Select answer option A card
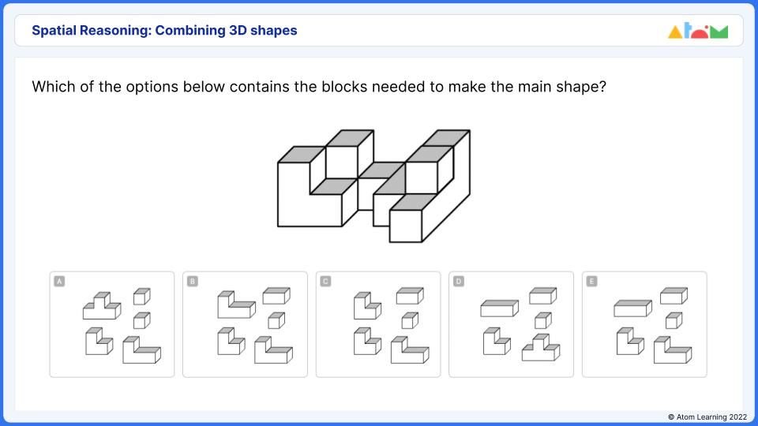The height and width of the screenshot is (426, 758). 111,324
